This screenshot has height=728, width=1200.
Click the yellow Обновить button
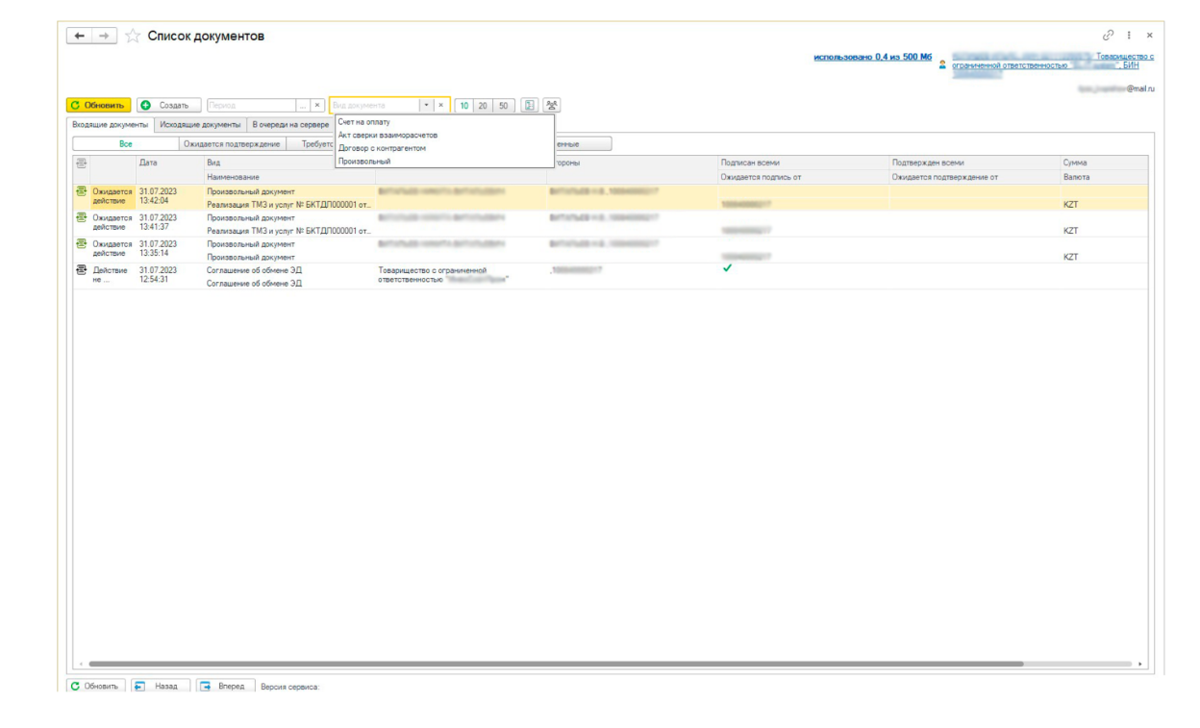(98, 106)
